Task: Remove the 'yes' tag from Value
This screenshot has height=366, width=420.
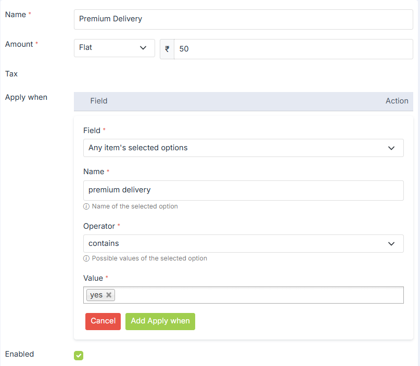Action: 109,295
